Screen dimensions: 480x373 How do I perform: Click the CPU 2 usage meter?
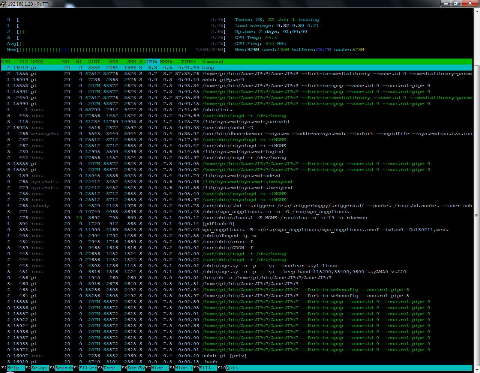pyautogui.click(x=116, y=32)
